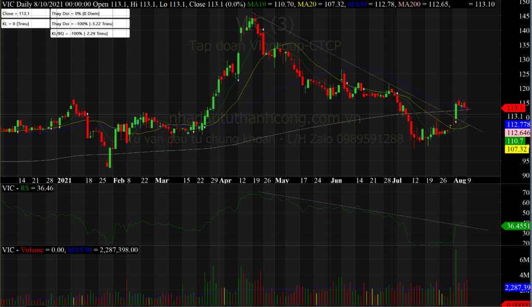Click the KL/BQ = -100% info box
The image size is (532, 307).
click(x=89, y=34)
